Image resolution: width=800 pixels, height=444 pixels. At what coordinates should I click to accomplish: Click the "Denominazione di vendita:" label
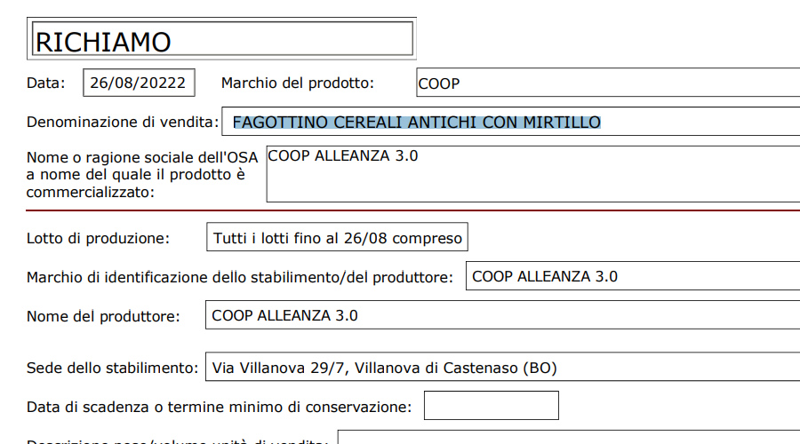[123, 122]
